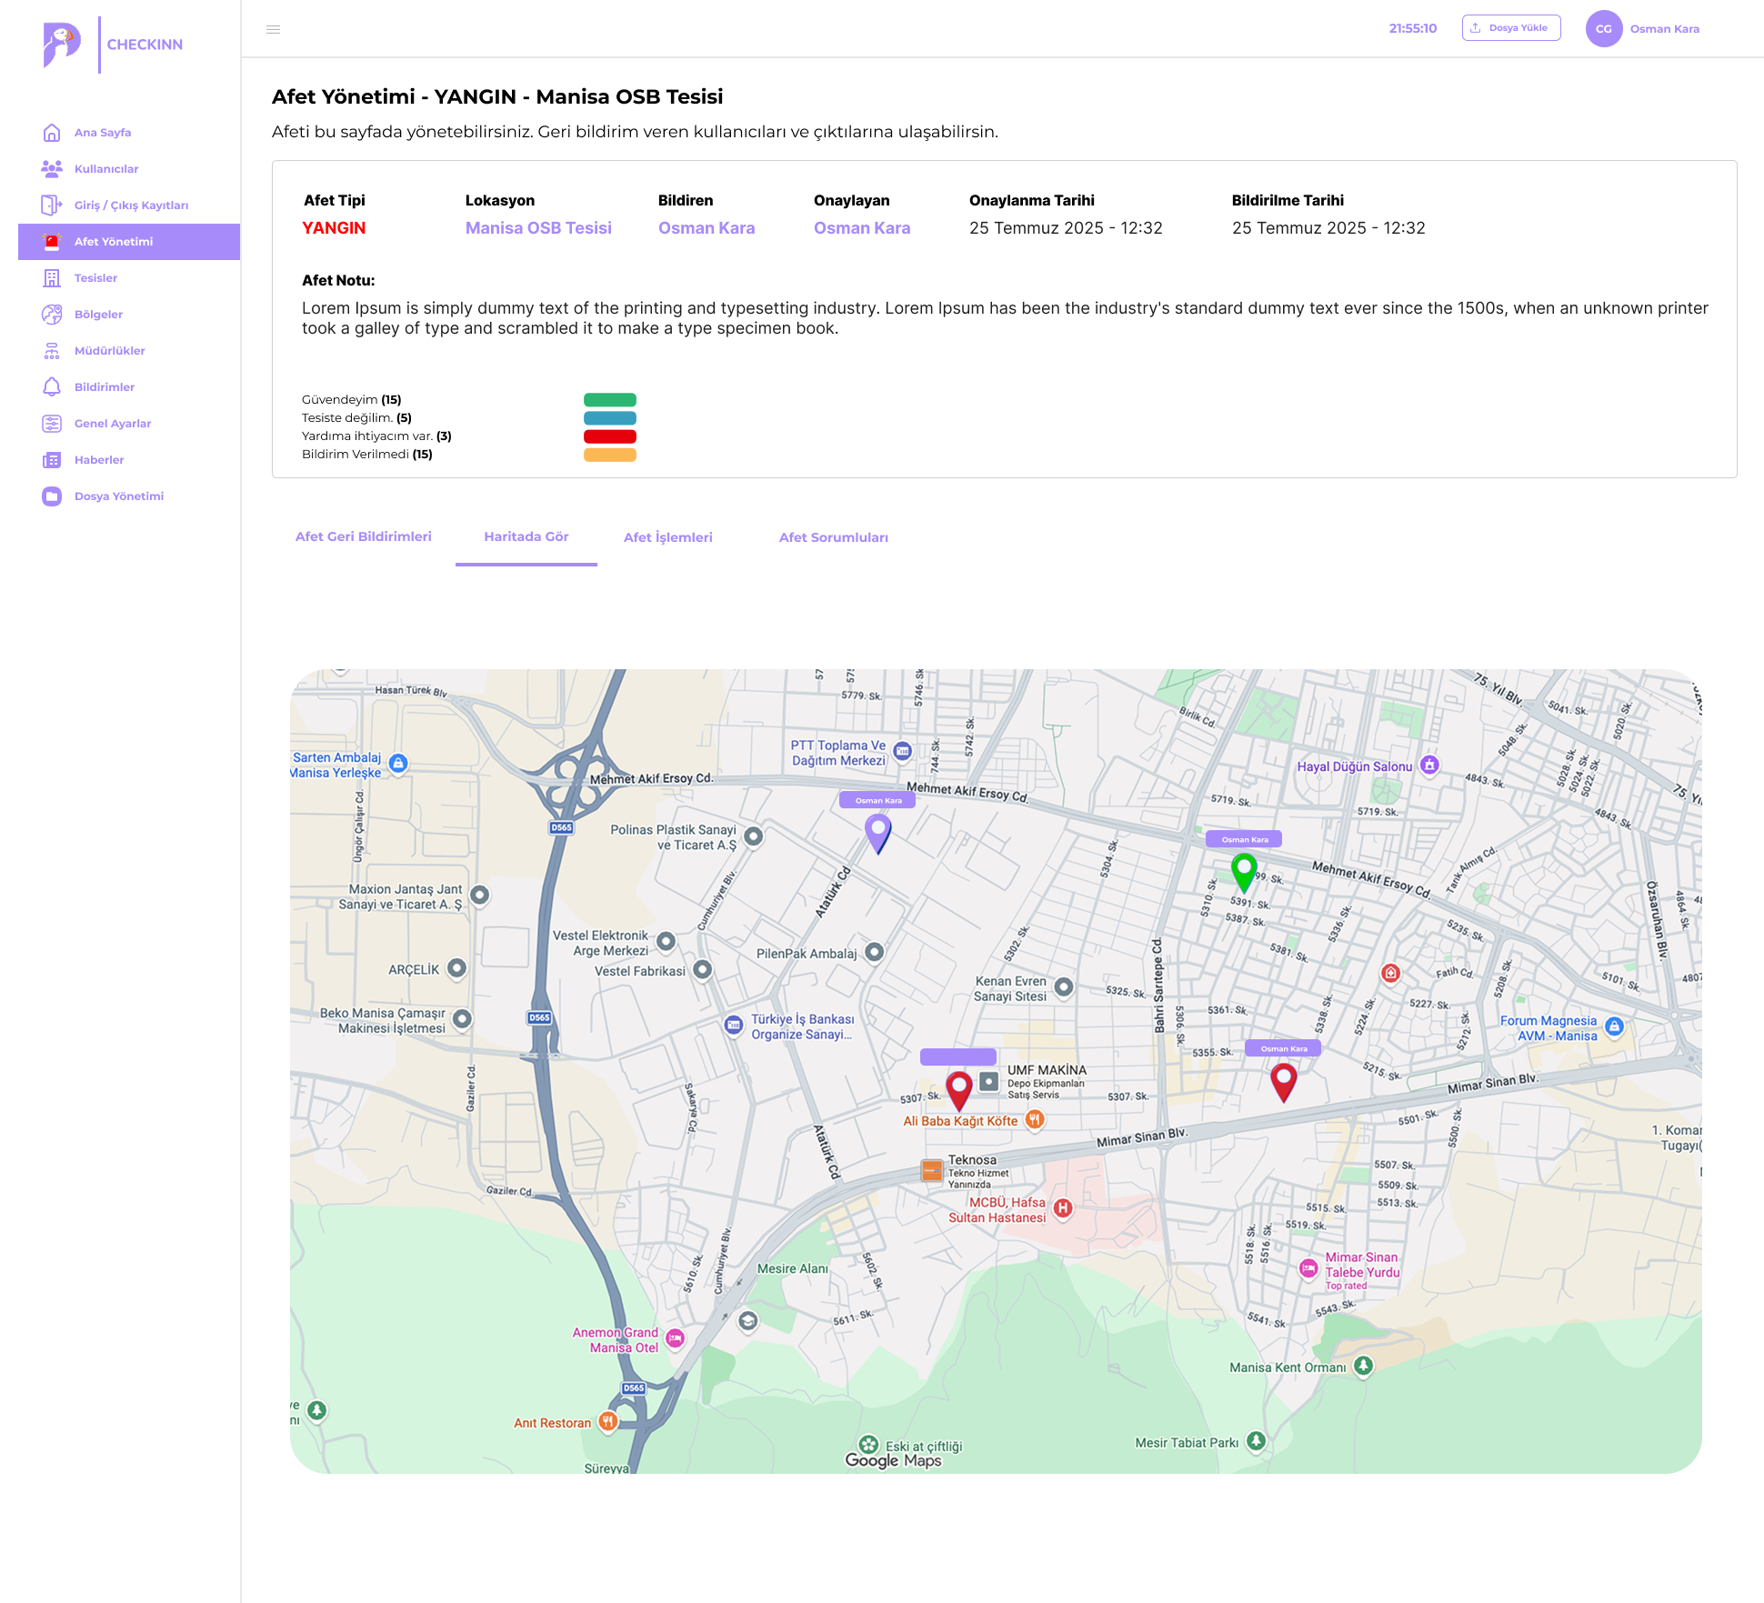Screen dimensions: 1764x1603
Task: Open Osman Kara under Onaylayan
Action: tap(862, 228)
